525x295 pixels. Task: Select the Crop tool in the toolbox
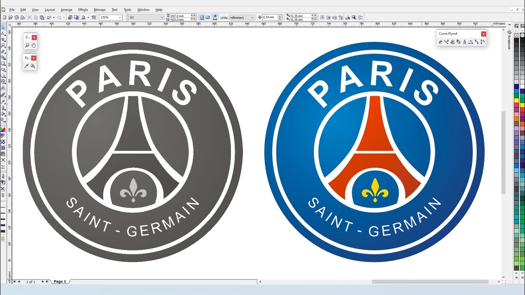pyautogui.click(x=3, y=39)
